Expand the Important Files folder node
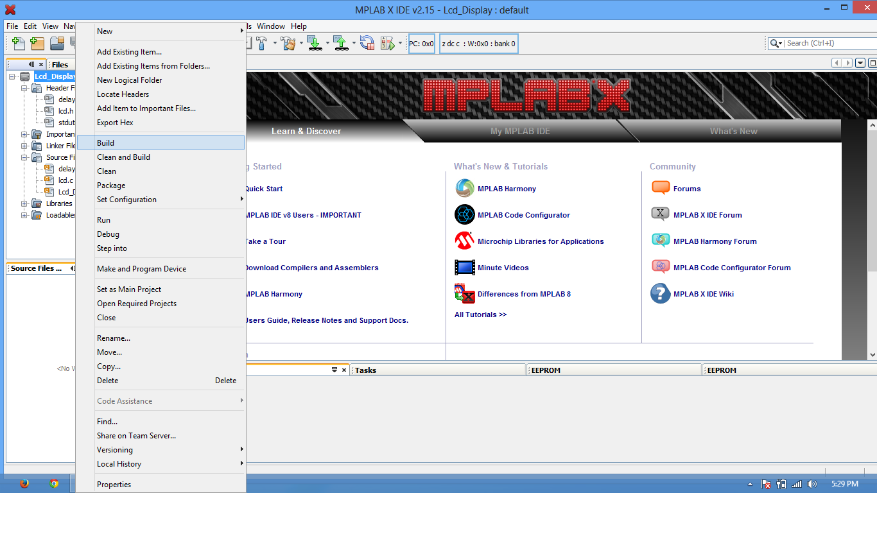 [x=24, y=134]
